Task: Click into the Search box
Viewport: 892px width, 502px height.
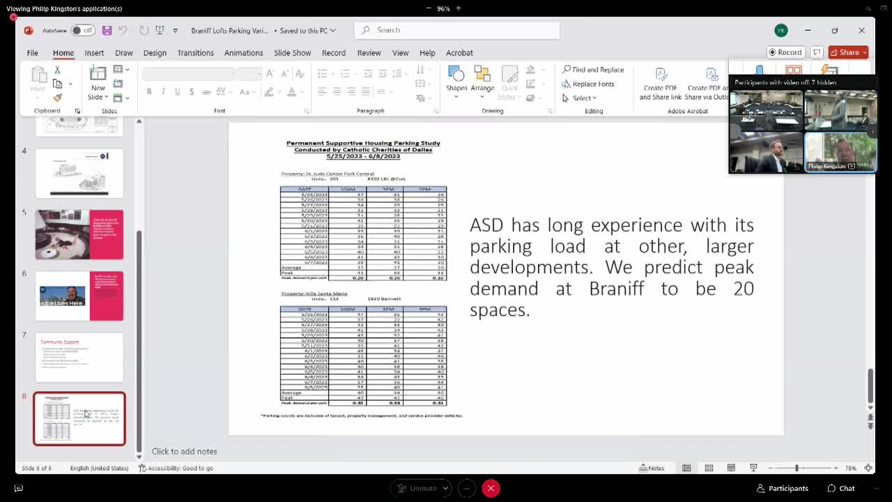Action: (x=457, y=30)
